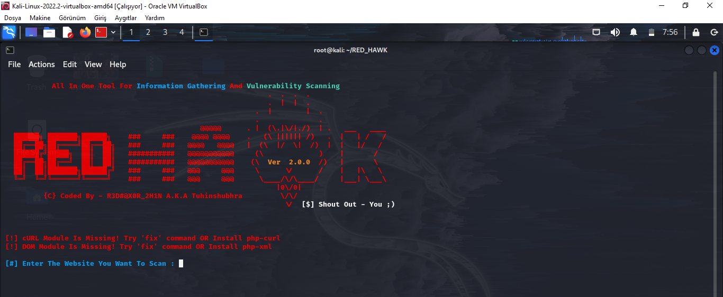The width and height of the screenshot is (723, 297).
Task: Open the red terminal emulator launcher
Action: pos(101,32)
